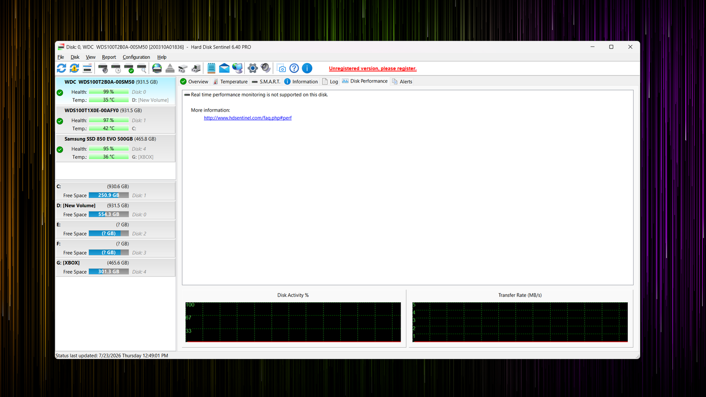Click the 250.9 GB free space bar
706x397 pixels.
click(x=109, y=195)
